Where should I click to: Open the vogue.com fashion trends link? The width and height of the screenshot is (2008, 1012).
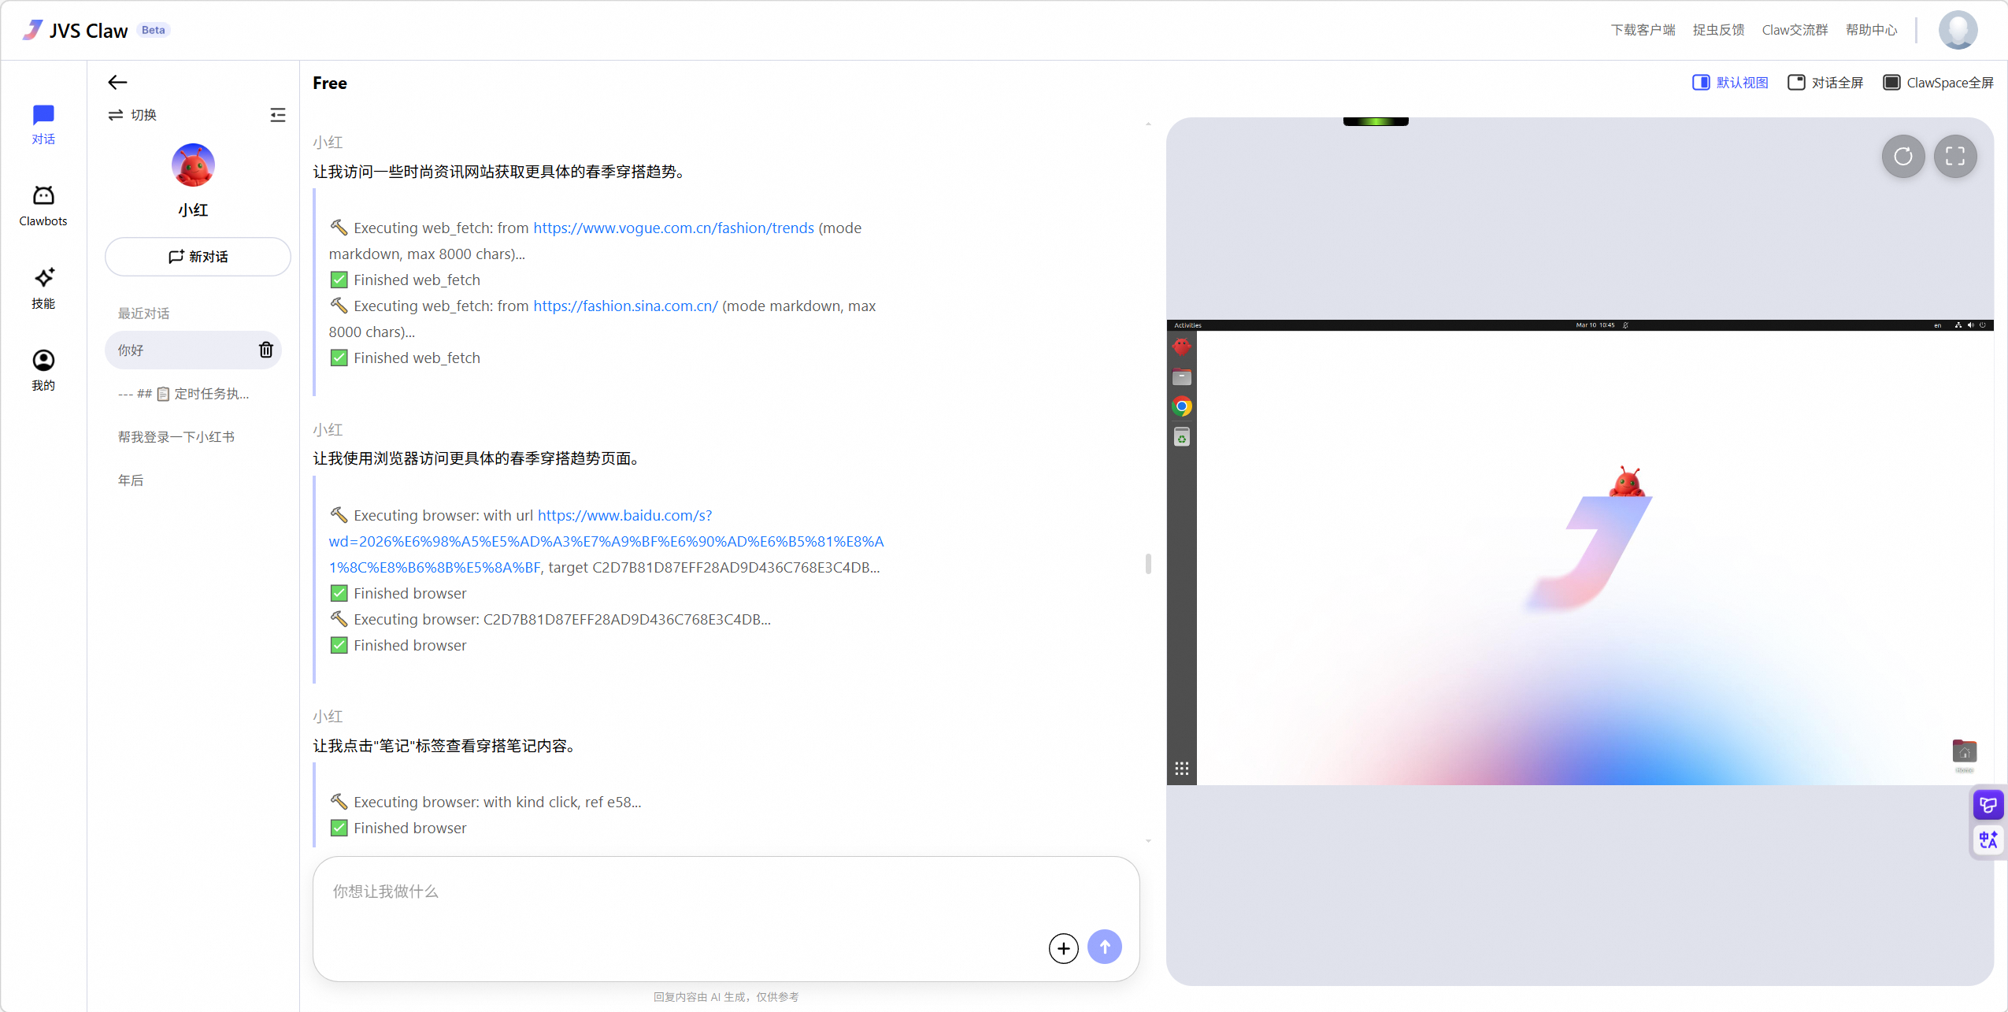pos(672,228)
